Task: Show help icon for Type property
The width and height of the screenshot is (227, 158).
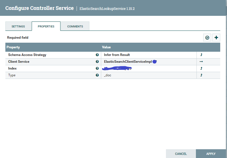Action: (x=97, y=75)
